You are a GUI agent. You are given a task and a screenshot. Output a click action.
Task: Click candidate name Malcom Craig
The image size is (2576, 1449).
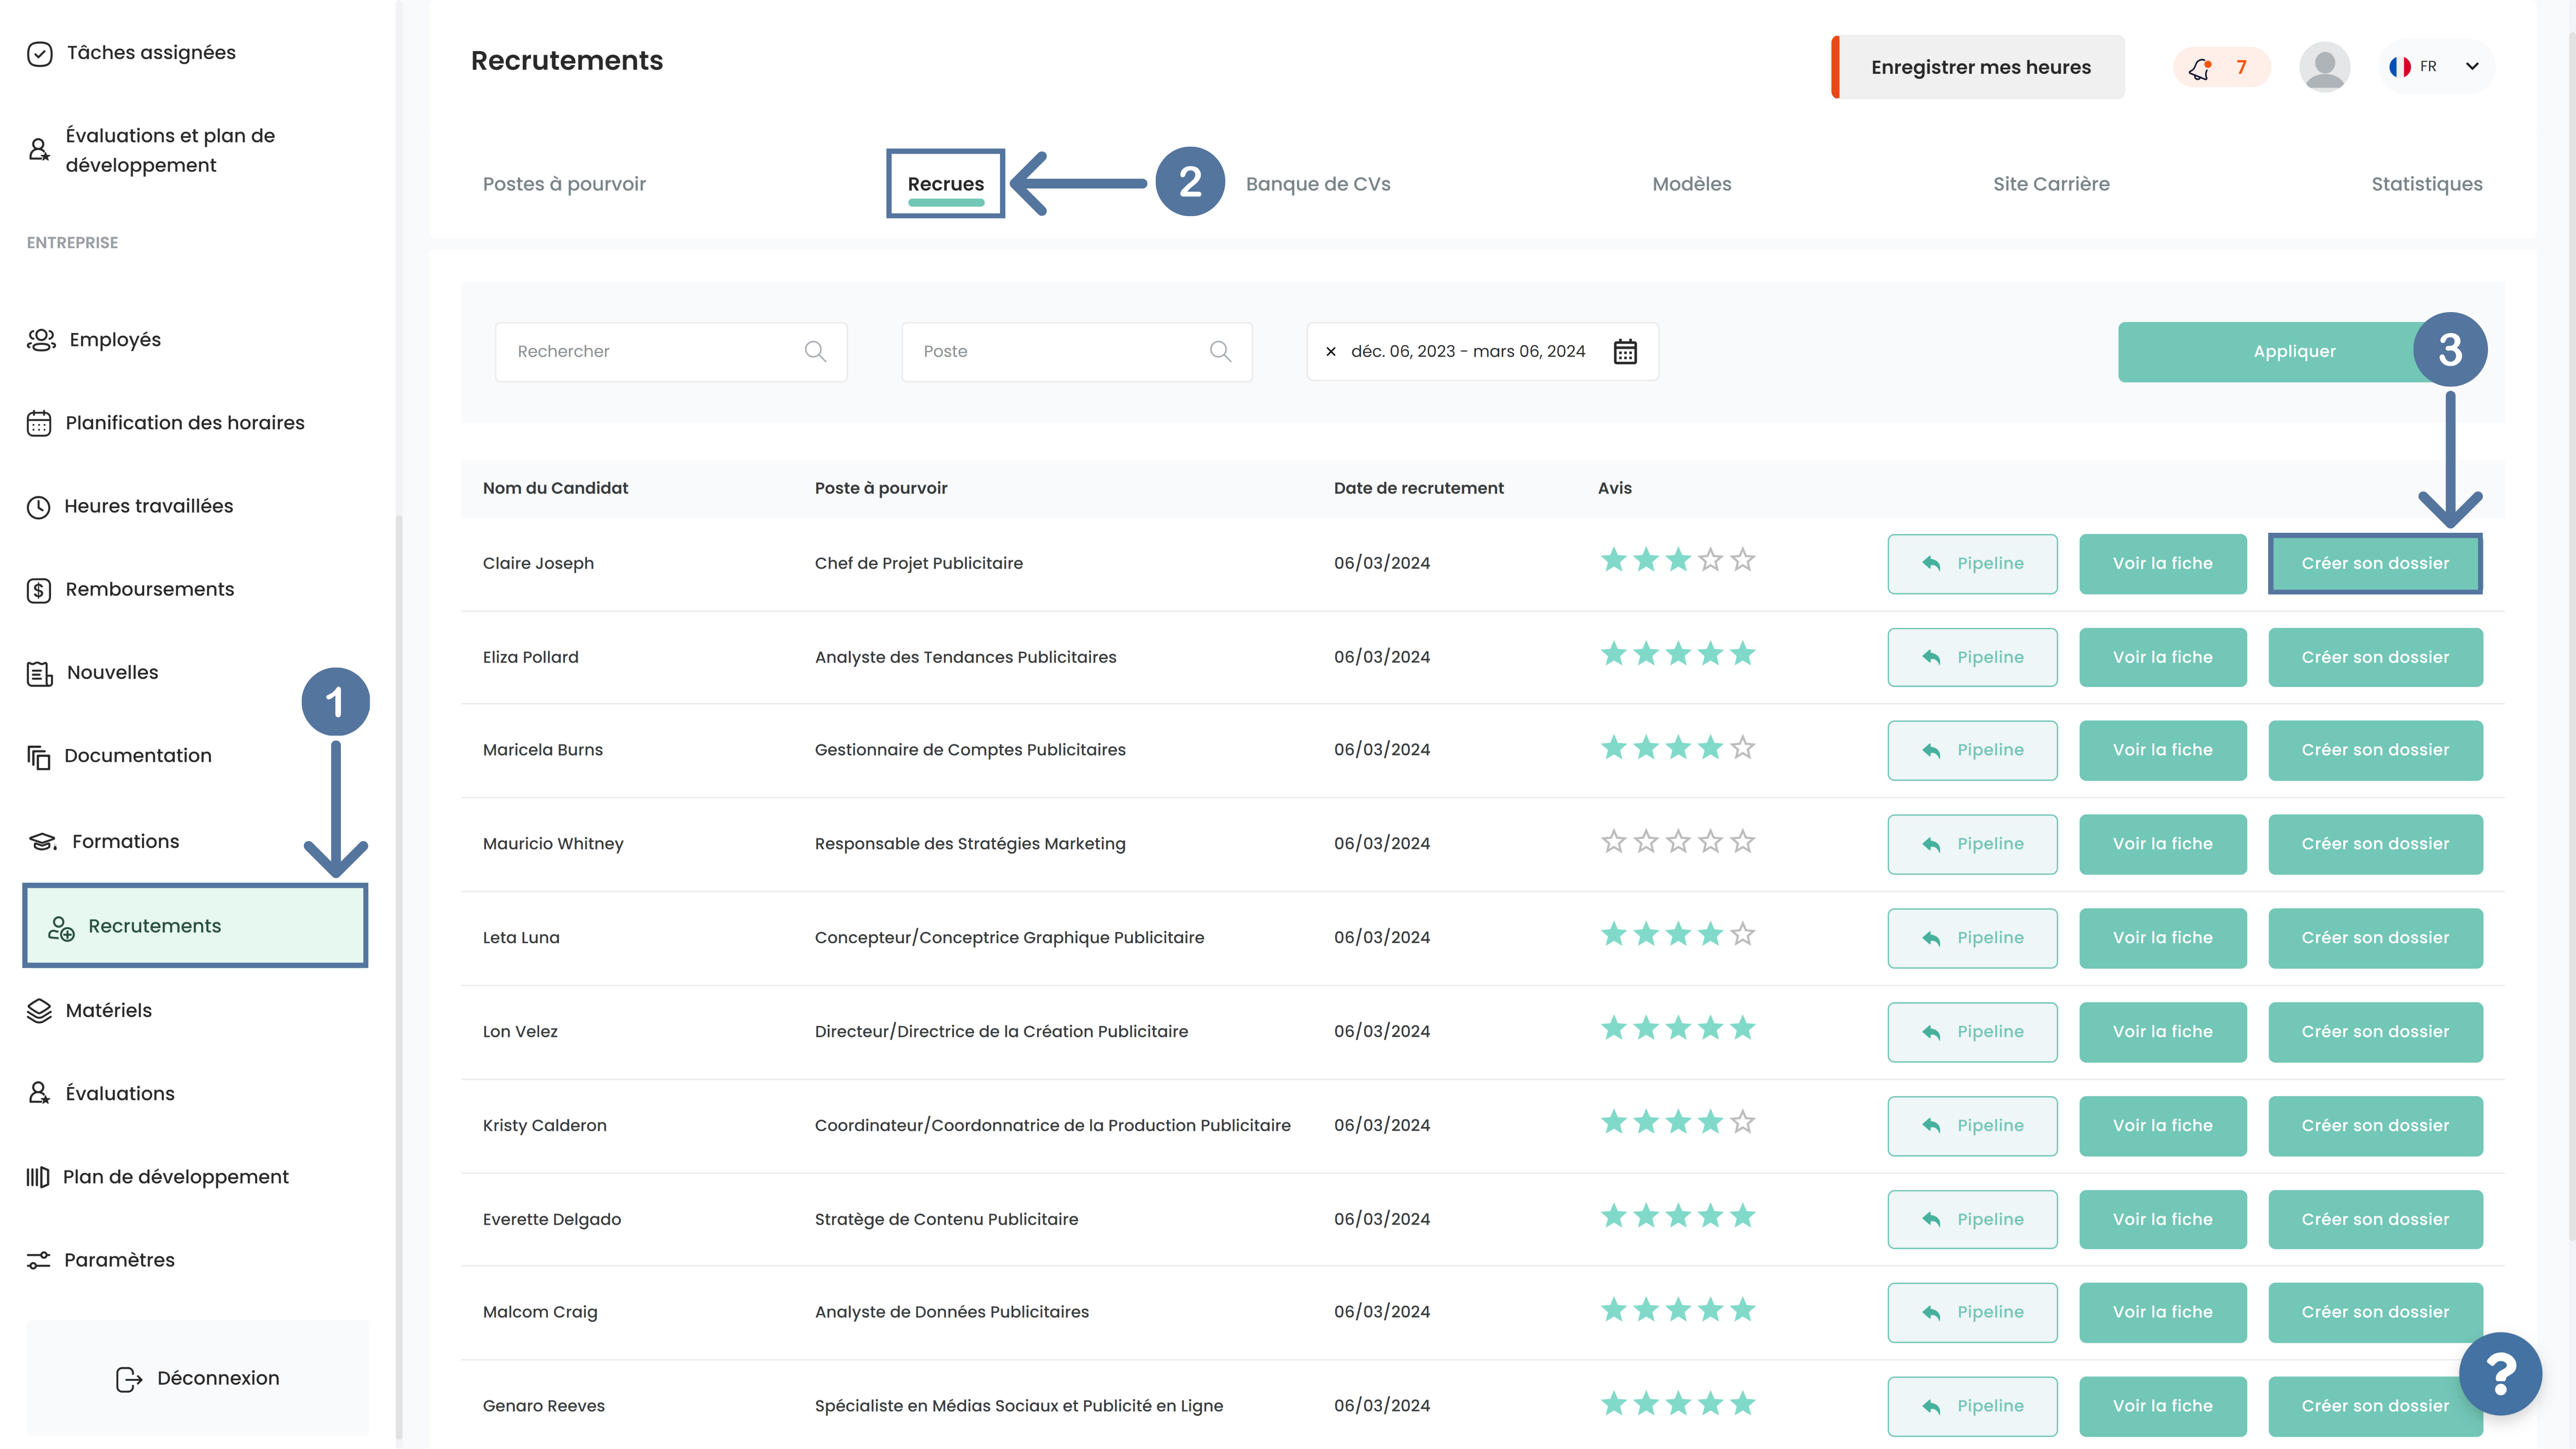[540, 1312]
